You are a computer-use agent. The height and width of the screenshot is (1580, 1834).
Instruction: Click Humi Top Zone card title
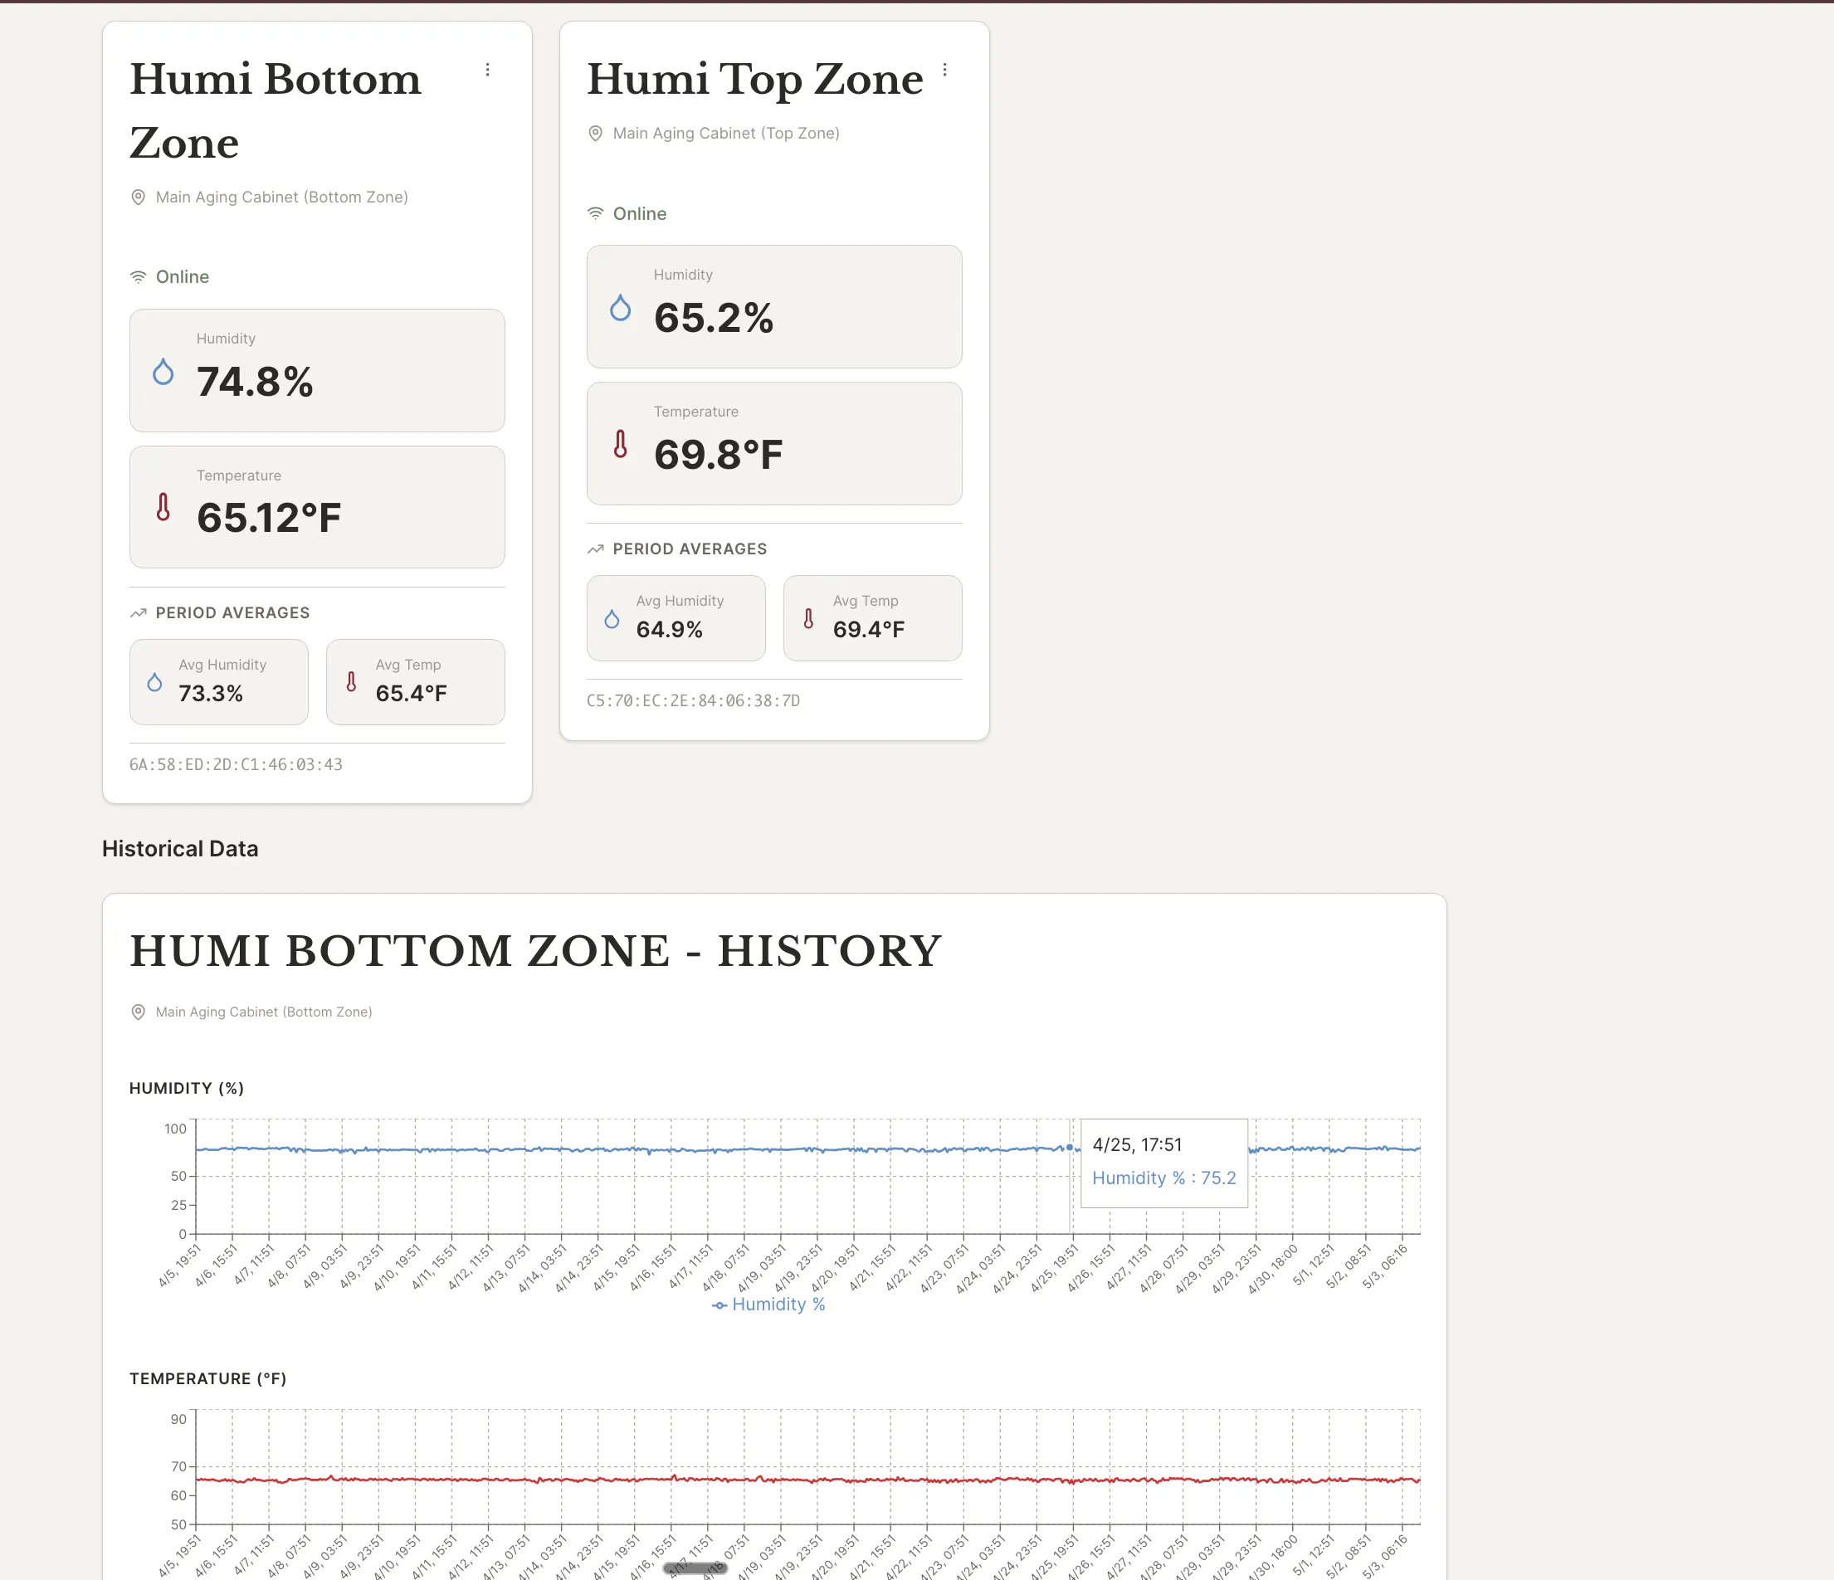[755, 79]
